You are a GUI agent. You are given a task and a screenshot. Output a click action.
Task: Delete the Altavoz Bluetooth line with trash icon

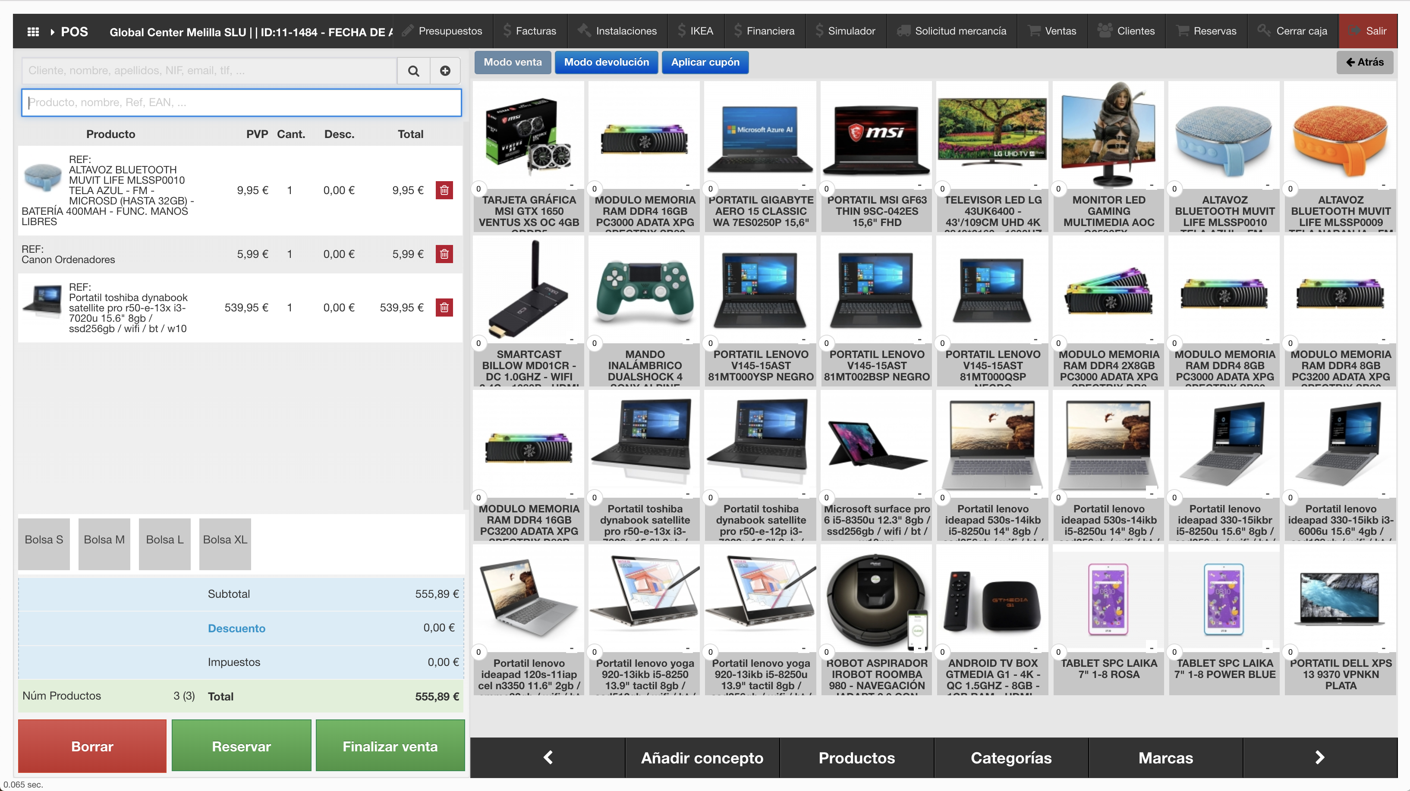[x=444, y=190]
